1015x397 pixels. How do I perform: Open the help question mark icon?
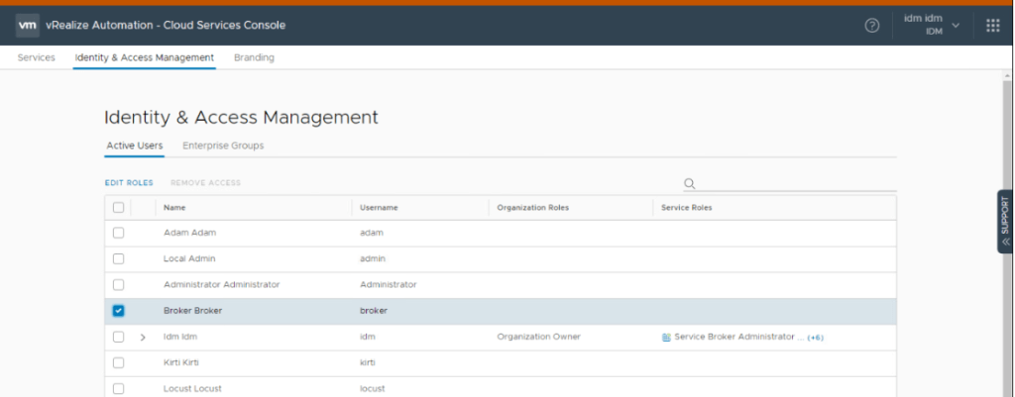(872, 26)
